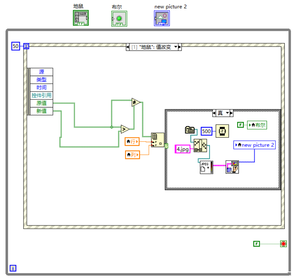The image size is (296, 279).
Task: Select the 原值 event data item
Action: pos(41,103)
